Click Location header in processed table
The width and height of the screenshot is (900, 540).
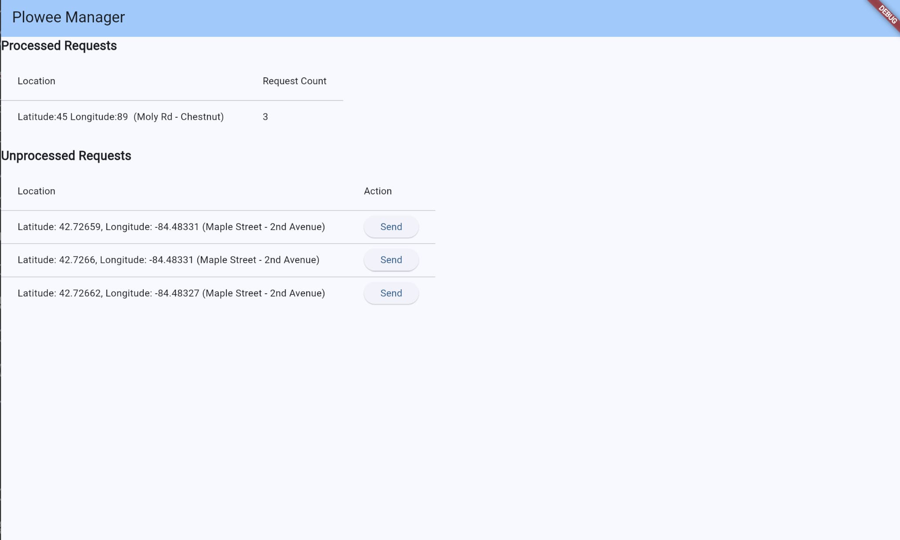coord(36,81)
